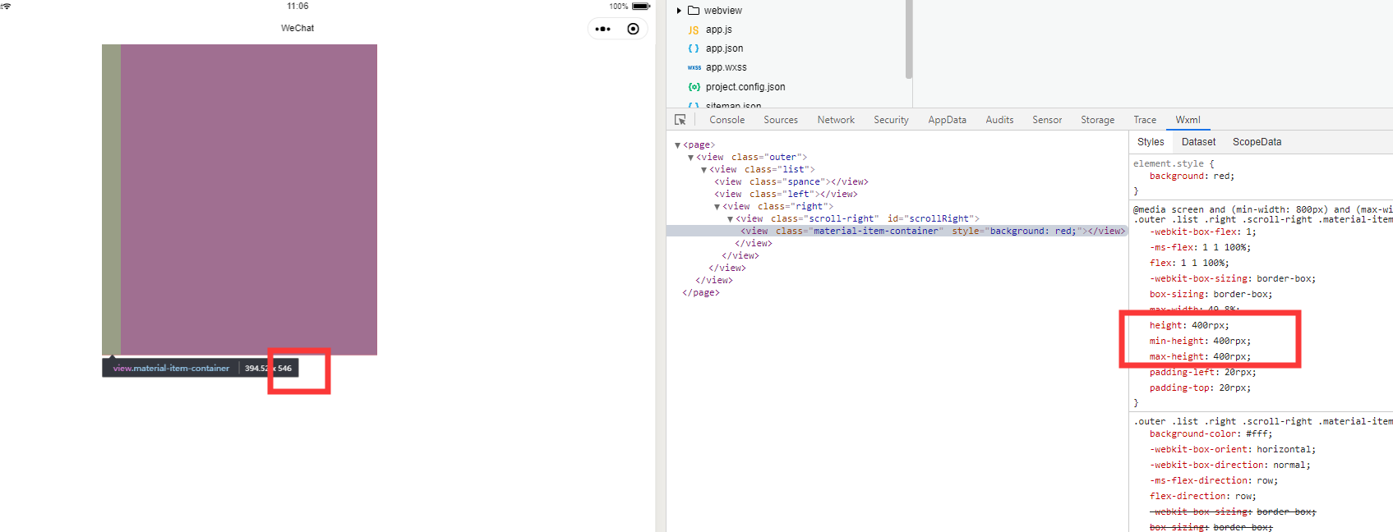Click the max-height: 400rpx property
1393x532 pixels.
click(1200, 357)
